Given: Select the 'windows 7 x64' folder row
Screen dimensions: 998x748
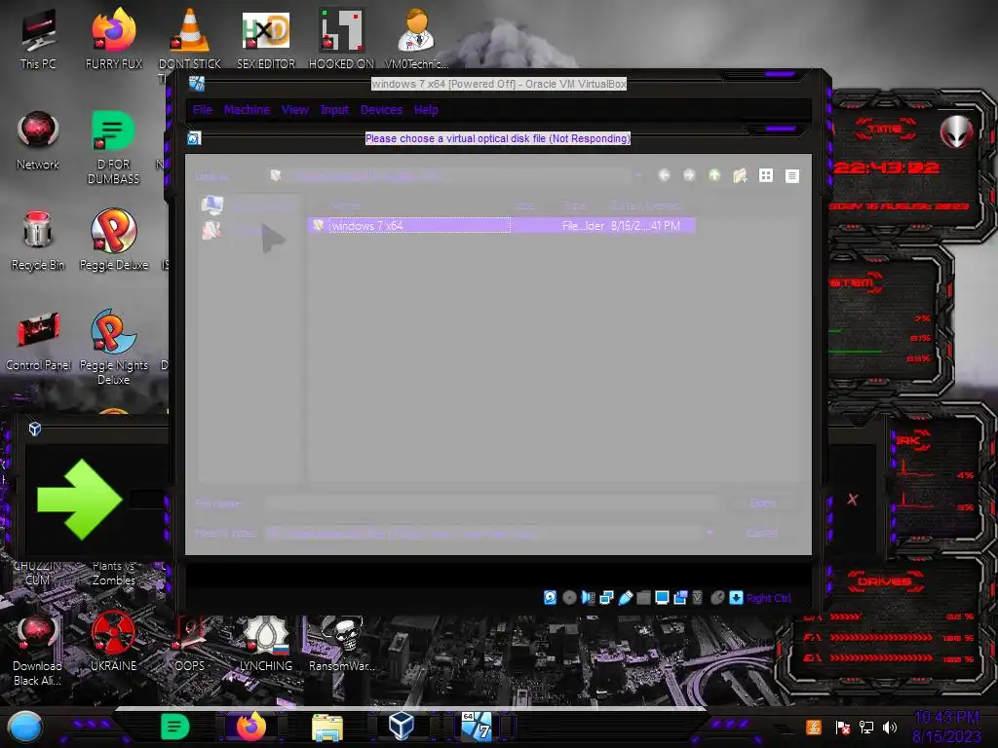Looking at the screenshot, I should click(x=501, y=226).
